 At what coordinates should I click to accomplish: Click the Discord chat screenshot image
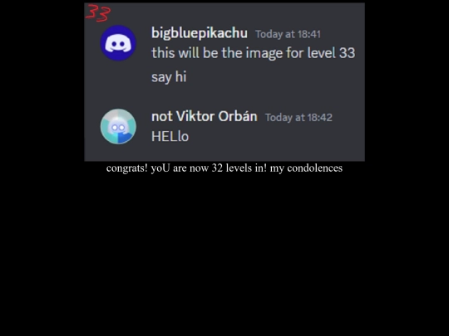coord(224,82)
